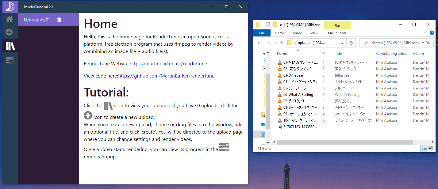Click the Title cell What A Feeling

[347, 95]
